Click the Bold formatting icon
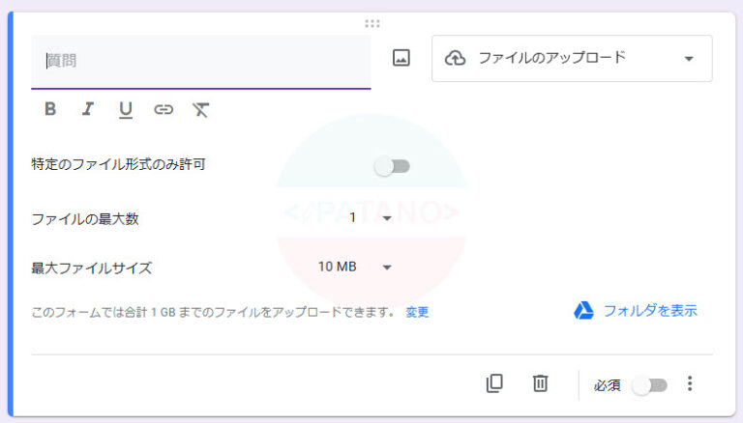The image size is (743, 423). (50, 109)
